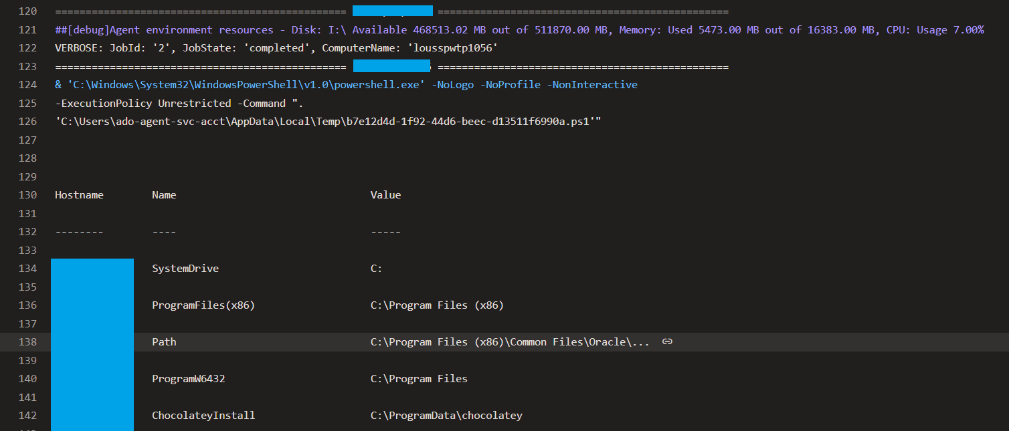This screenshot has width=1009, height=431.
Task: Click the redacted blue label on line 120
Action: (392, 11)
